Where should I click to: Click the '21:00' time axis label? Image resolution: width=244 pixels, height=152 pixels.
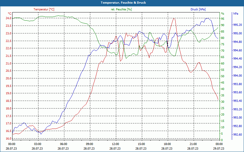tap(193, 144)
